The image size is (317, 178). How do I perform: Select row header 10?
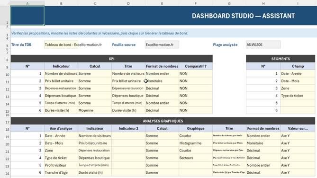[7, 74]
